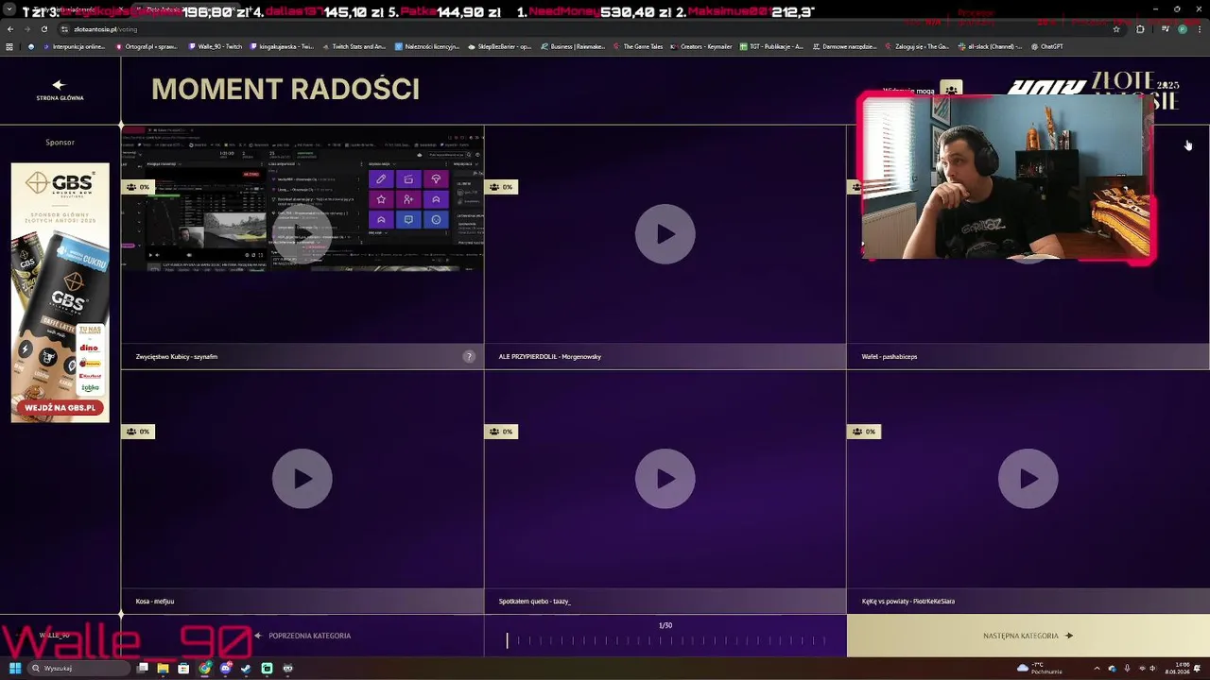1210x680 pixels.
Task: Open all-slack (Channel) bookmark
Action: [x=990, y=46]
